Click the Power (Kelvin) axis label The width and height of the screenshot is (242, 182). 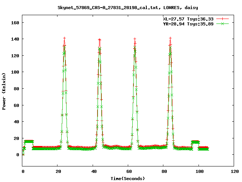tap(4, 91)
